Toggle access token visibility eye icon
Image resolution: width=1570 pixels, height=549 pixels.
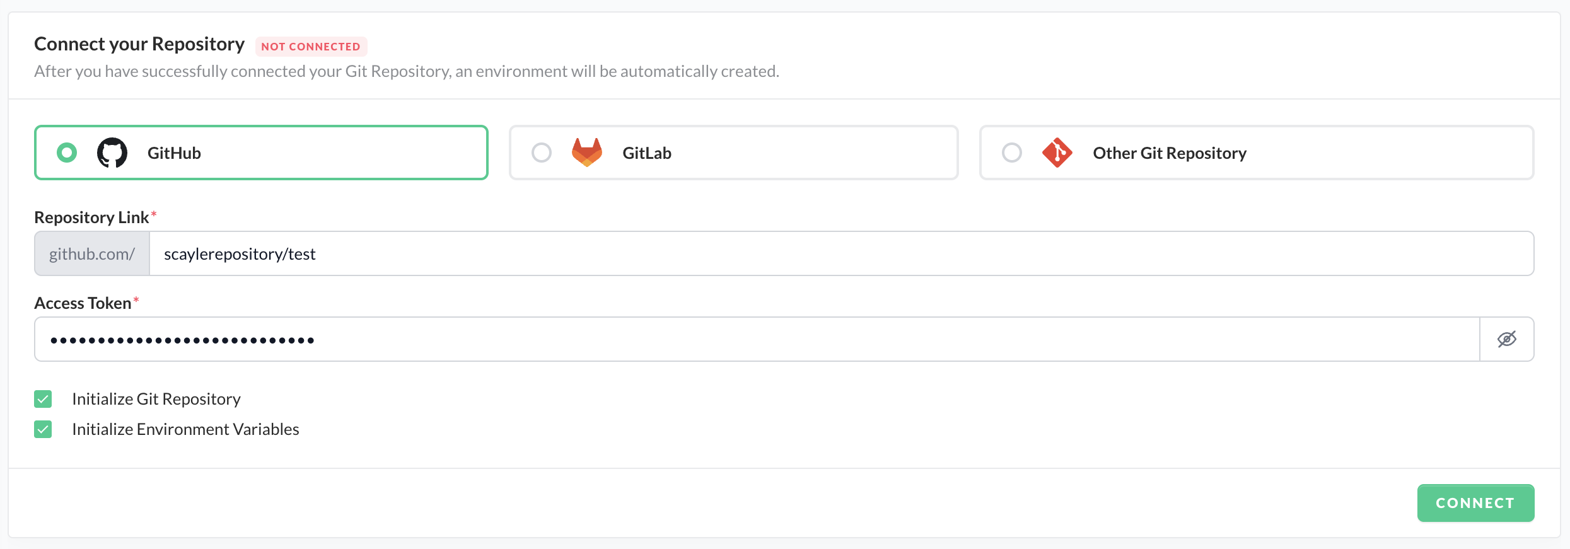click(x=1507, y=339)
